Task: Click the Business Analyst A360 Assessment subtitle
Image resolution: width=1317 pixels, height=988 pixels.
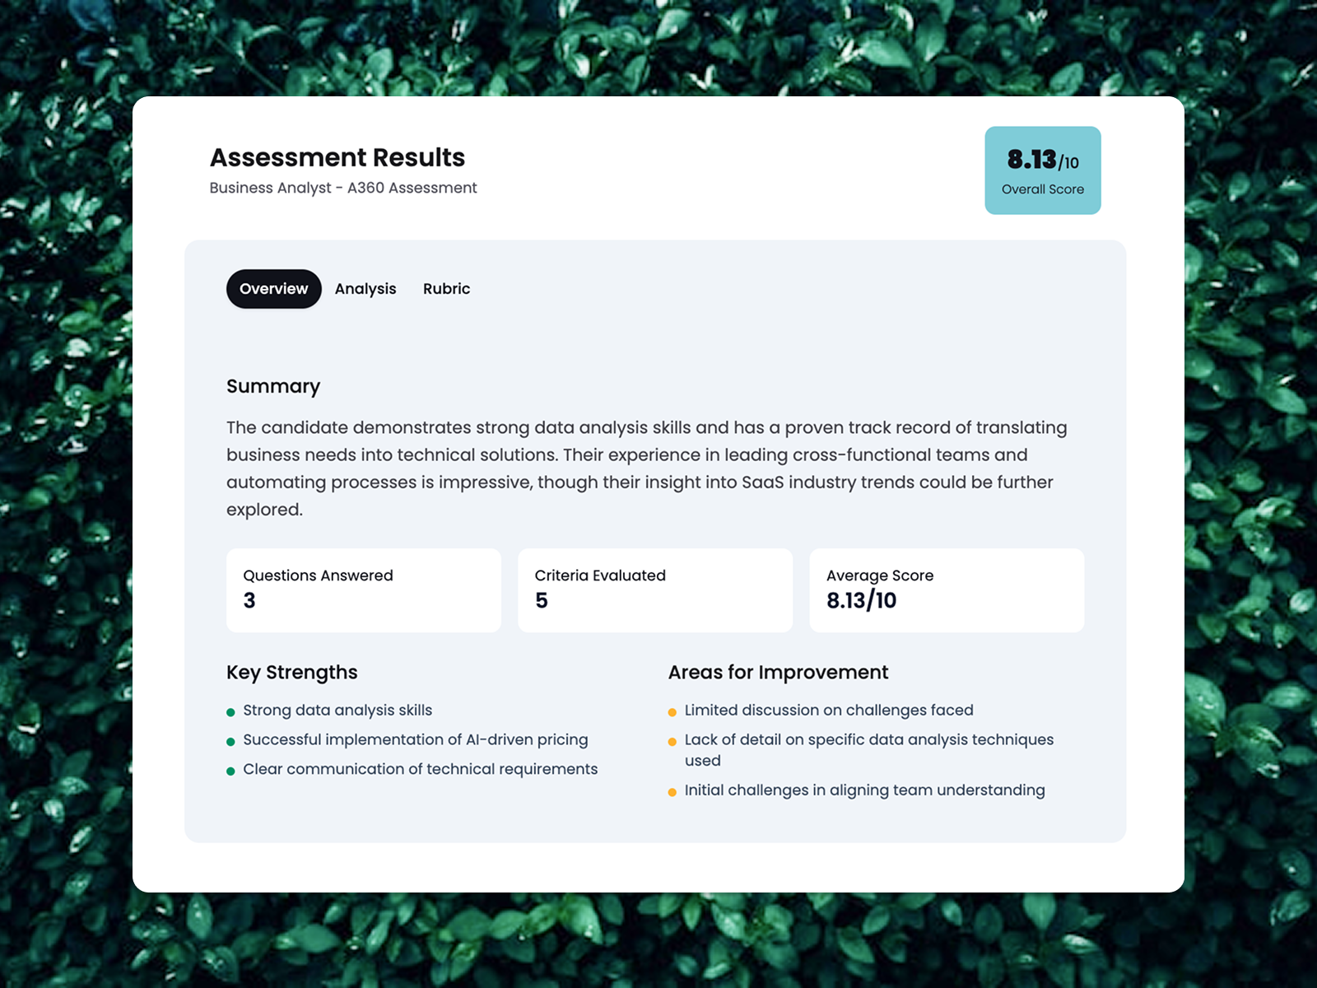Action: point(343,188)
